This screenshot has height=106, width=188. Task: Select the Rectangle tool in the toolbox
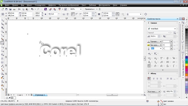(2, 43)
